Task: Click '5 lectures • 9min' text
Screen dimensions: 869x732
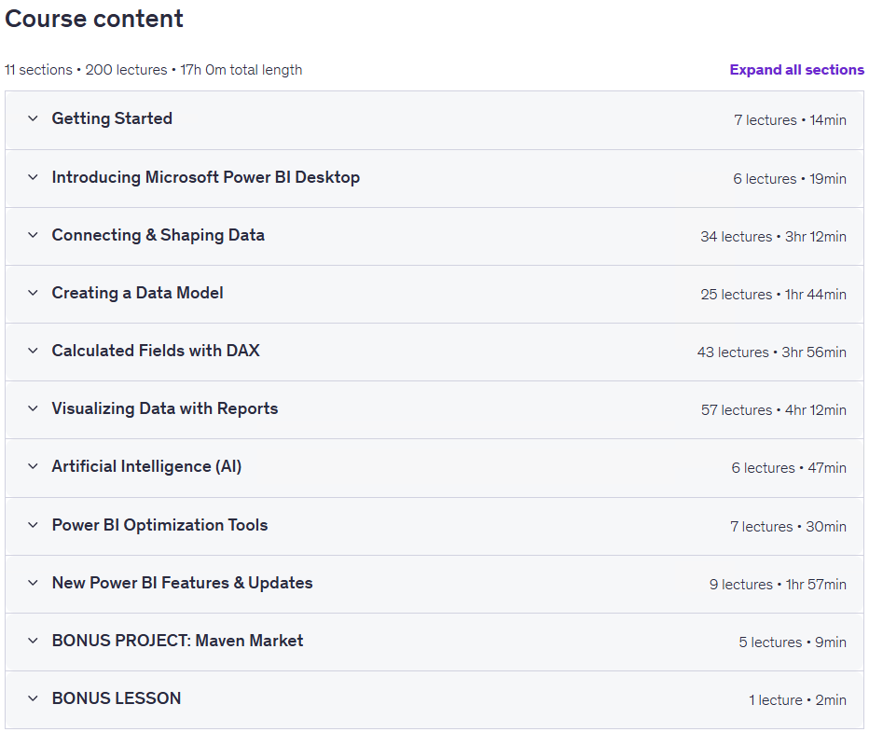Action: 793,642
